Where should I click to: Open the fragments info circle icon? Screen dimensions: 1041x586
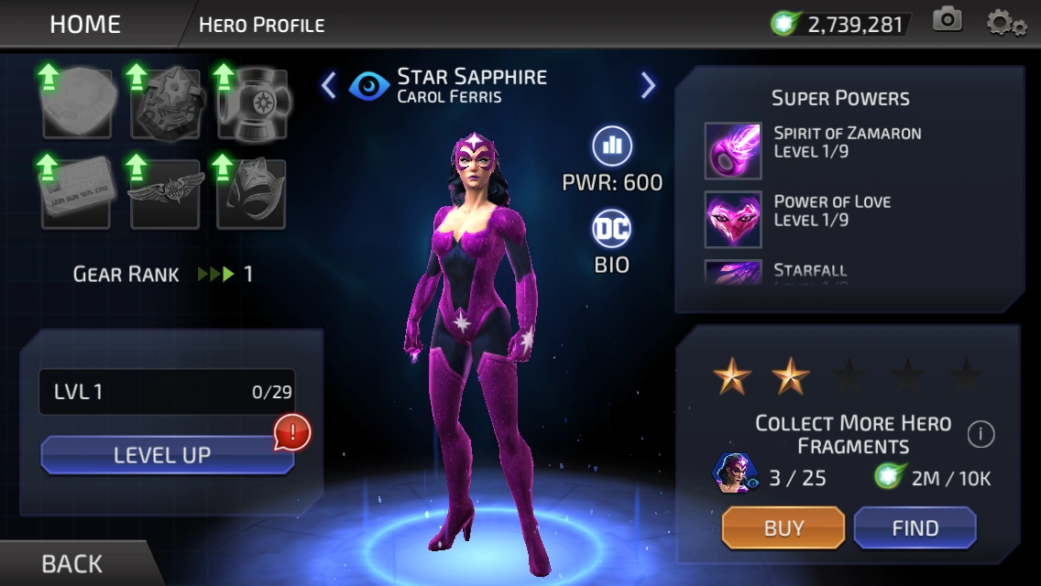tap(981, 434)
